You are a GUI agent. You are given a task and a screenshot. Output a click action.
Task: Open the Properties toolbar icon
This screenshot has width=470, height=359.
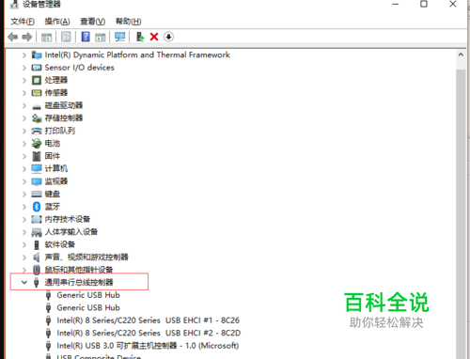66,37
